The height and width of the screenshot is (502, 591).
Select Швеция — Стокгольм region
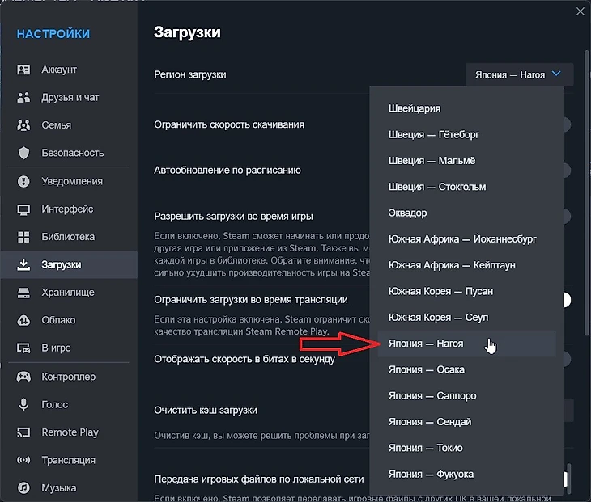pyautogui.click(x=466, y=187)
